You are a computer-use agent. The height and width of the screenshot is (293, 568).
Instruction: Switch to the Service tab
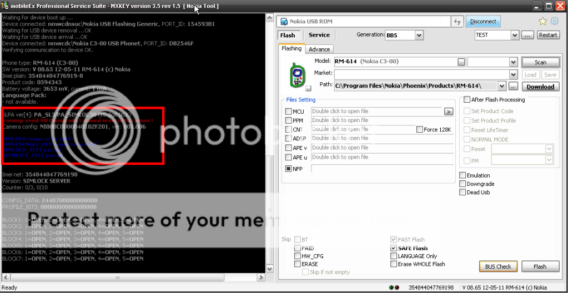(319, 35)
